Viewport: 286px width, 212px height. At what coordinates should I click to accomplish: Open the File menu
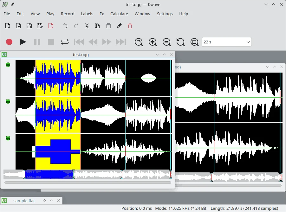pyautogui.click(x=7, y=14)
